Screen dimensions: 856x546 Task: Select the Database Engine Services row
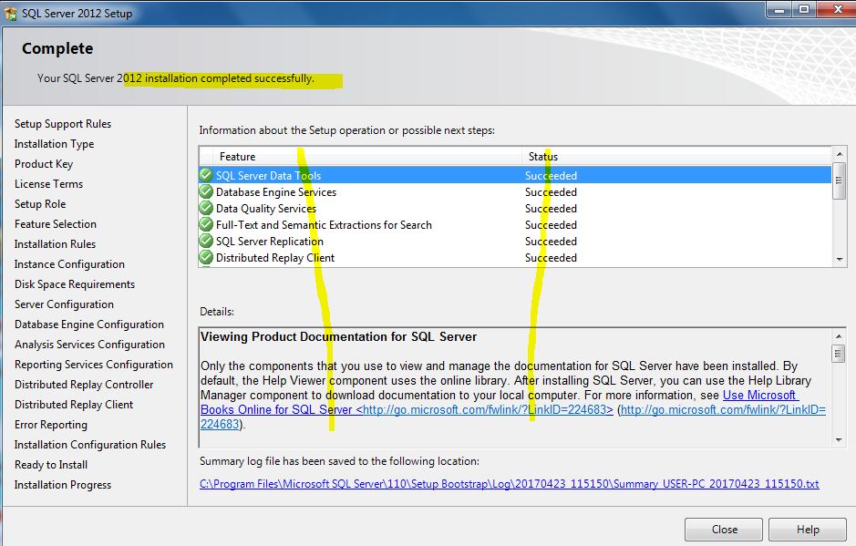515,191
